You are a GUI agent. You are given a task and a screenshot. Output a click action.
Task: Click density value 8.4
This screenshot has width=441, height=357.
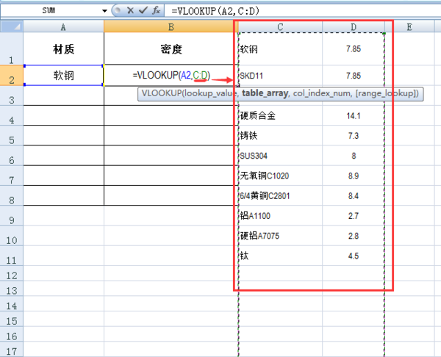(354, 195)
